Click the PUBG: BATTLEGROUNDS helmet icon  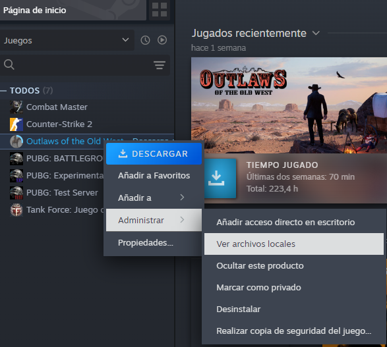(x=16, y=159)
